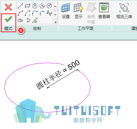137x129 pixels.
Task: Select the Ellipse draw tool
Action: pos(20,20)
